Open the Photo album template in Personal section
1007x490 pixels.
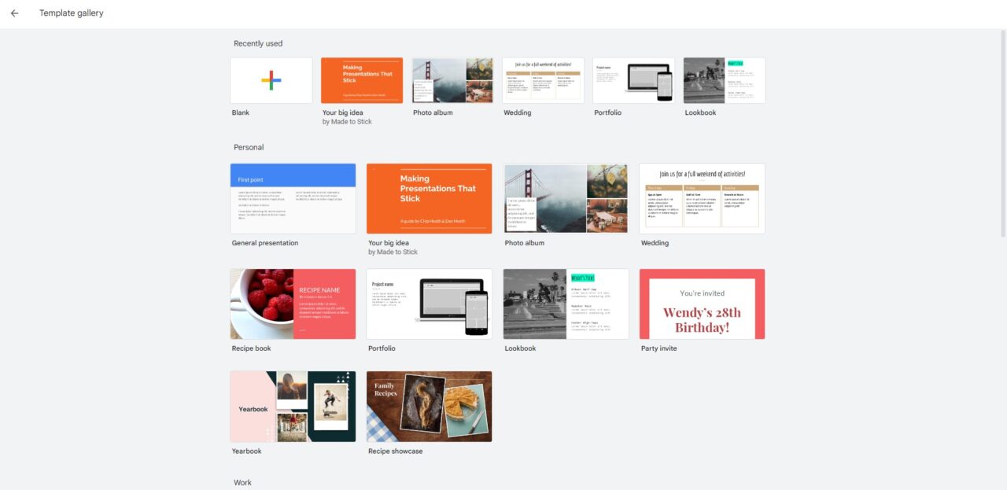click(x=565, y=197)
